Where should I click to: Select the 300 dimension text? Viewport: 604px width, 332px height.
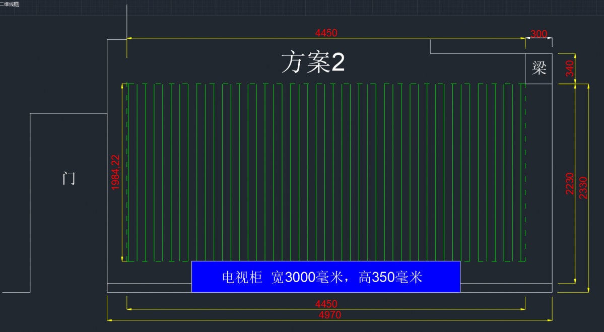coord(539,34)
